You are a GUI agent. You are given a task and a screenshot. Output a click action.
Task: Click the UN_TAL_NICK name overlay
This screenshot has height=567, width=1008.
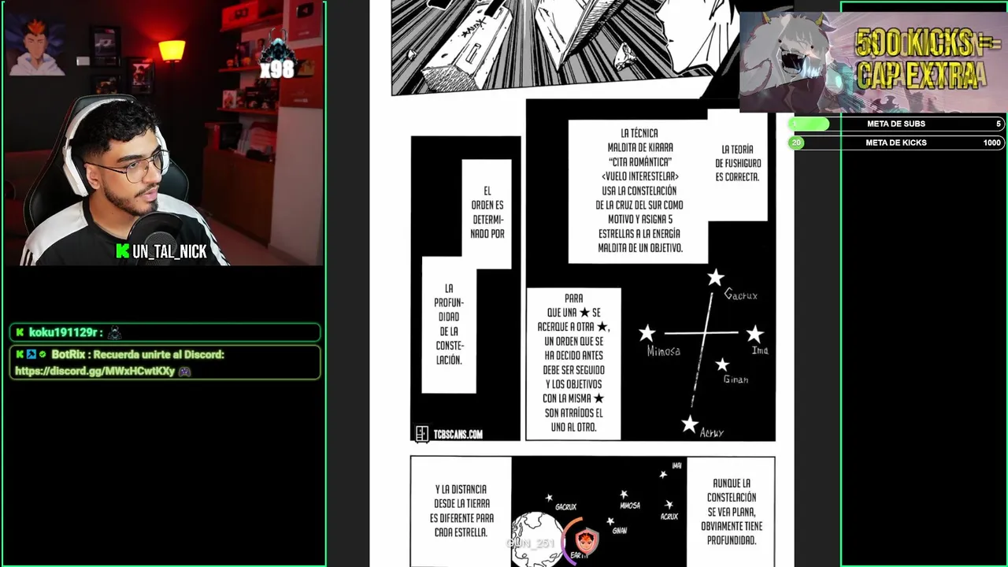[x=169, y=251]
